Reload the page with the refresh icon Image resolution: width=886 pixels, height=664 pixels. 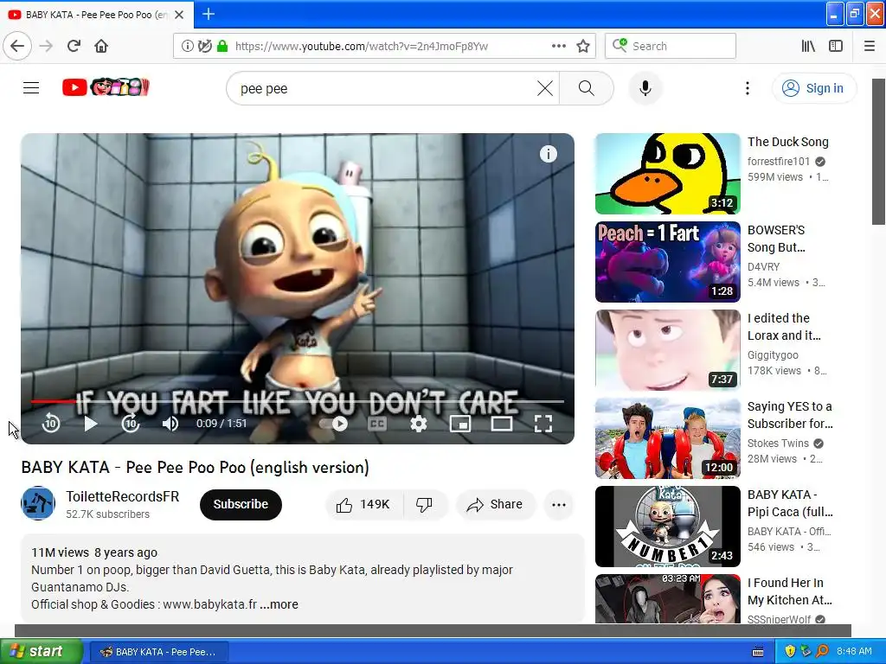[x=74, y=46]
